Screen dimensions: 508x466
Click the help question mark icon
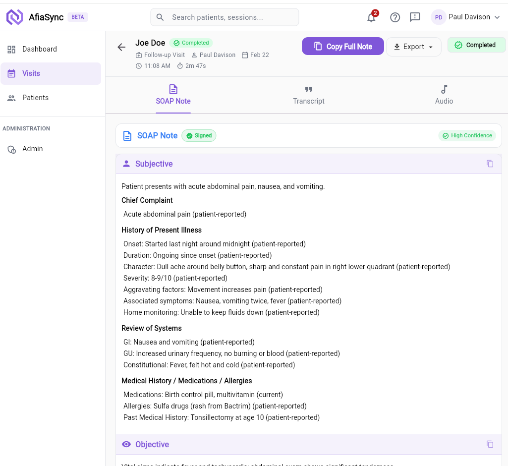395,17
